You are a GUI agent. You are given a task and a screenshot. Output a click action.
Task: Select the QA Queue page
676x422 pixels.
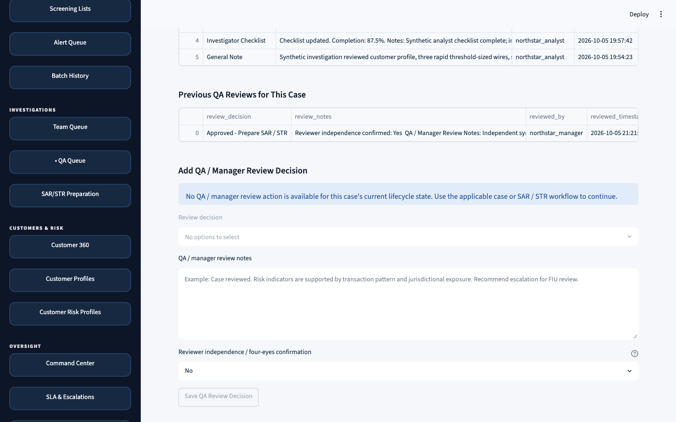pyautogui.click(x=70, y=162)
